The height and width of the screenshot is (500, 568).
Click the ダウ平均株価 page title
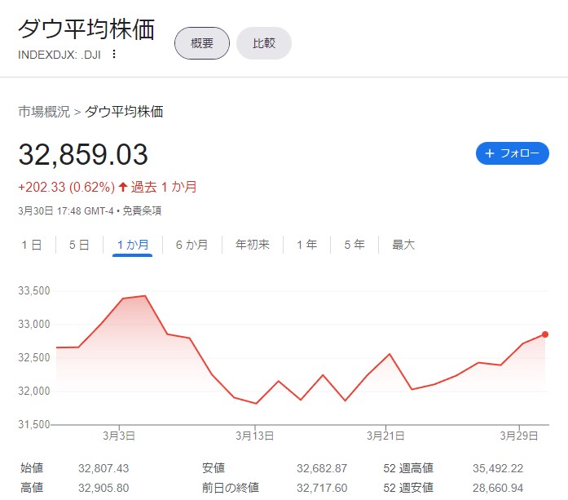pyautogui.click(x=86, y=29)
